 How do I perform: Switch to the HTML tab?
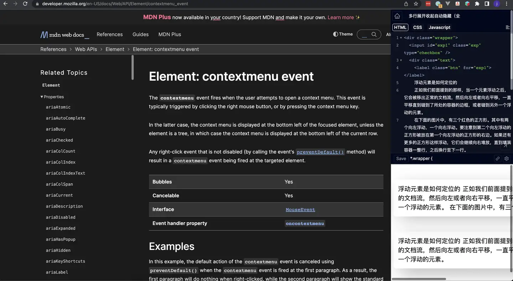[x=400, y=27]
